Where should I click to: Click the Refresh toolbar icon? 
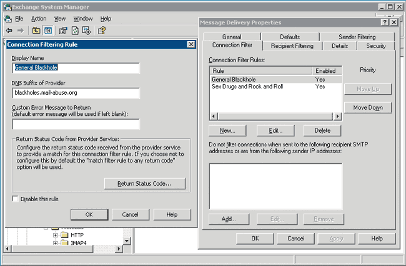click(74, 30)
